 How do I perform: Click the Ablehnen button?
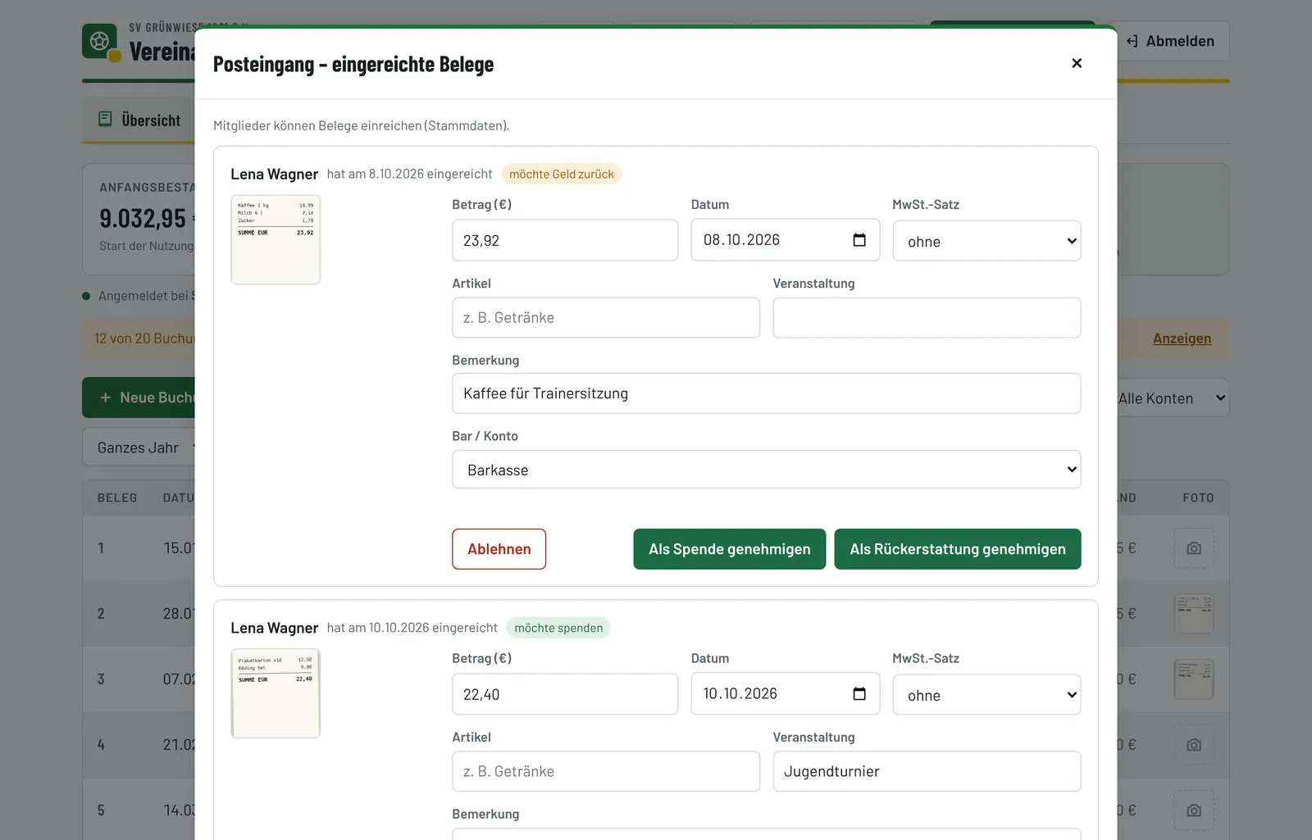tap(499, 549)
